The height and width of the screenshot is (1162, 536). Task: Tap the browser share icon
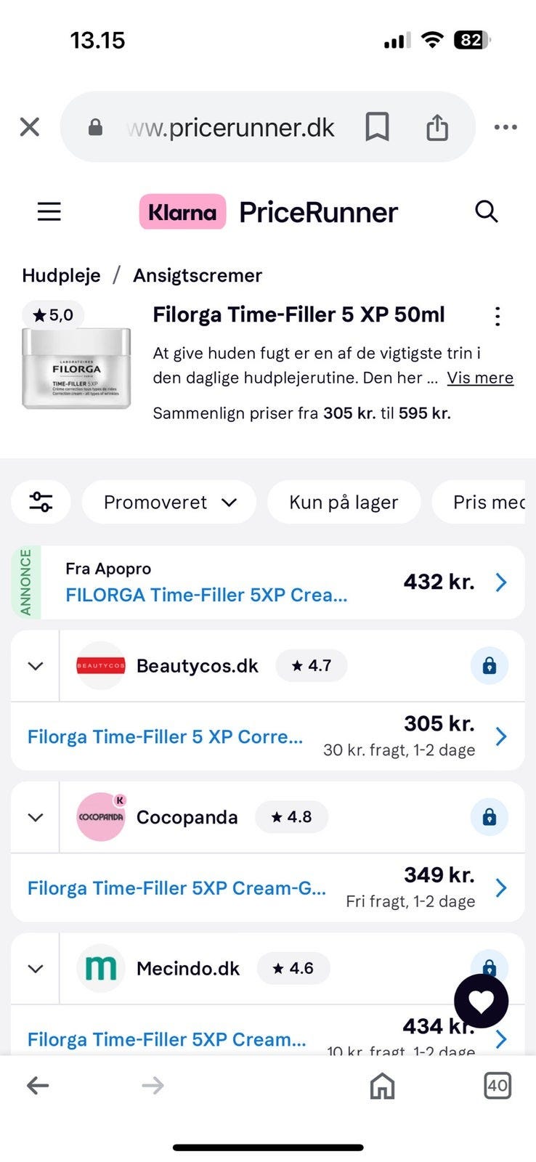click(x=436, y=127)
